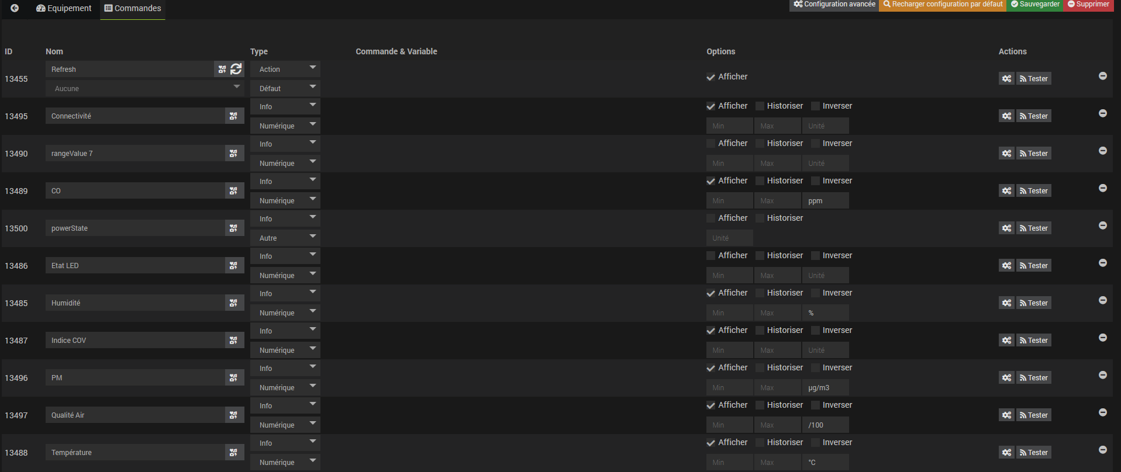This screenshot has width=1121, height=472.
Task: Enable Historiser for Connectivité
Action: [760, 106]
